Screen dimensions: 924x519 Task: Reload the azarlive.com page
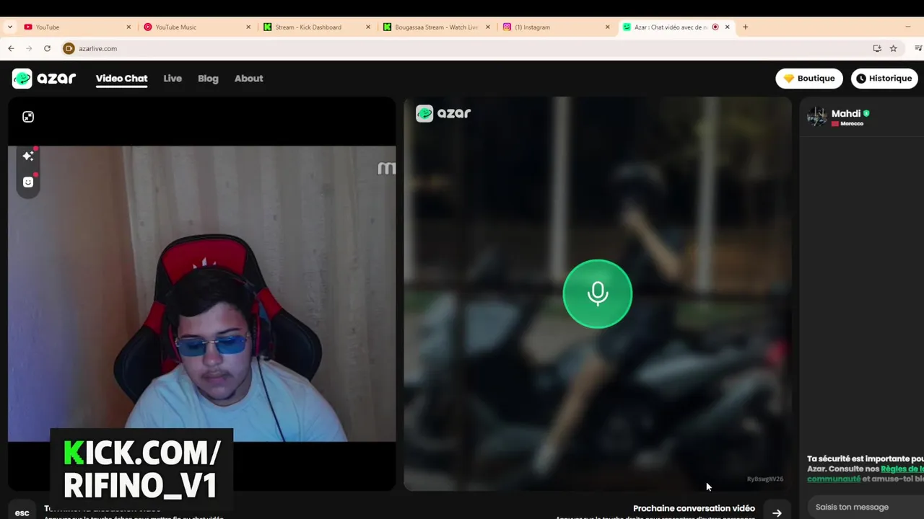point(47,48)
